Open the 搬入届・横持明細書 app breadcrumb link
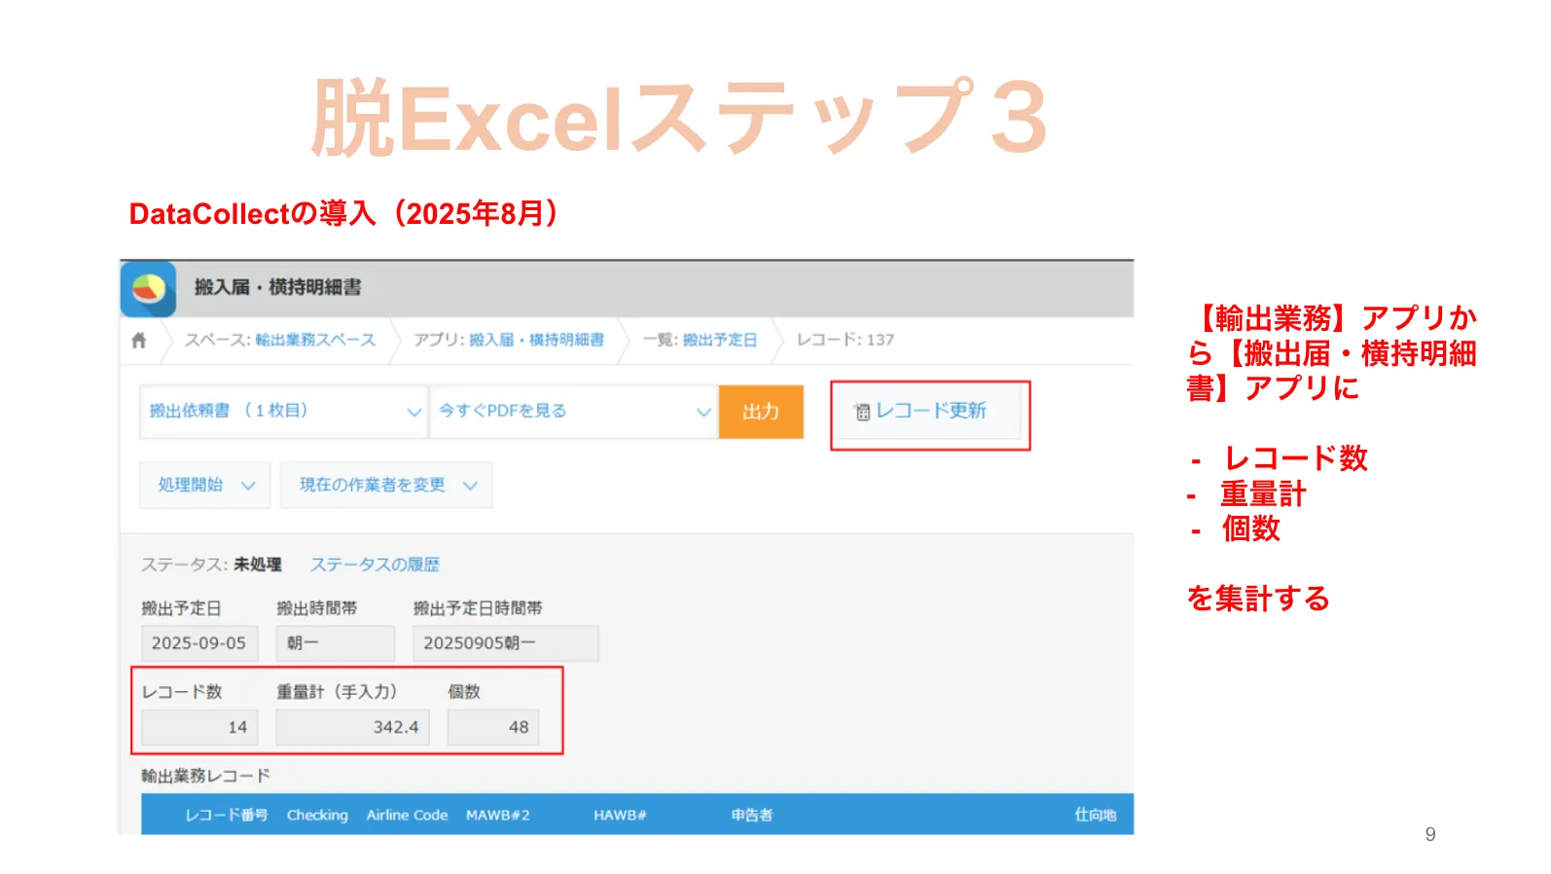 pyautogui.click(x=535, y=340)
